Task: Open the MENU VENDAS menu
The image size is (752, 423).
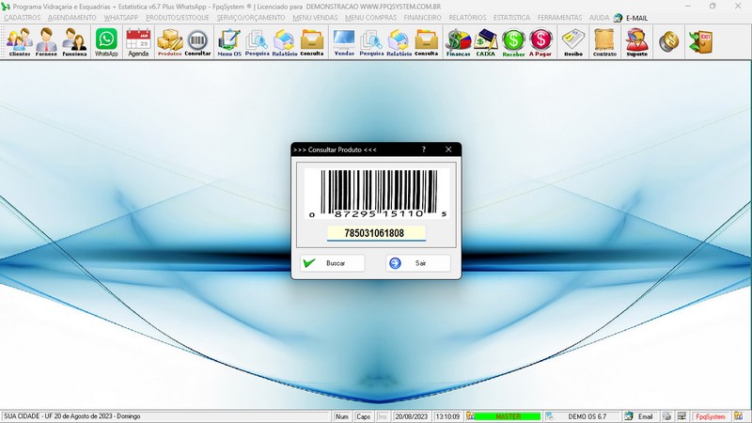Action: 315,18
